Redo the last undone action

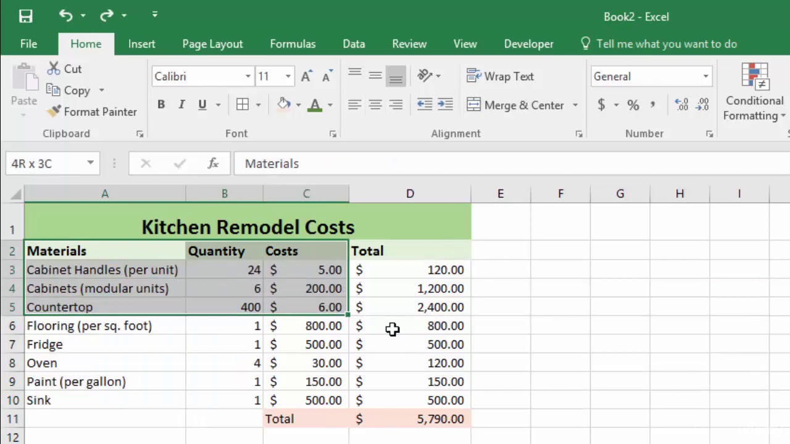point(107,15)
